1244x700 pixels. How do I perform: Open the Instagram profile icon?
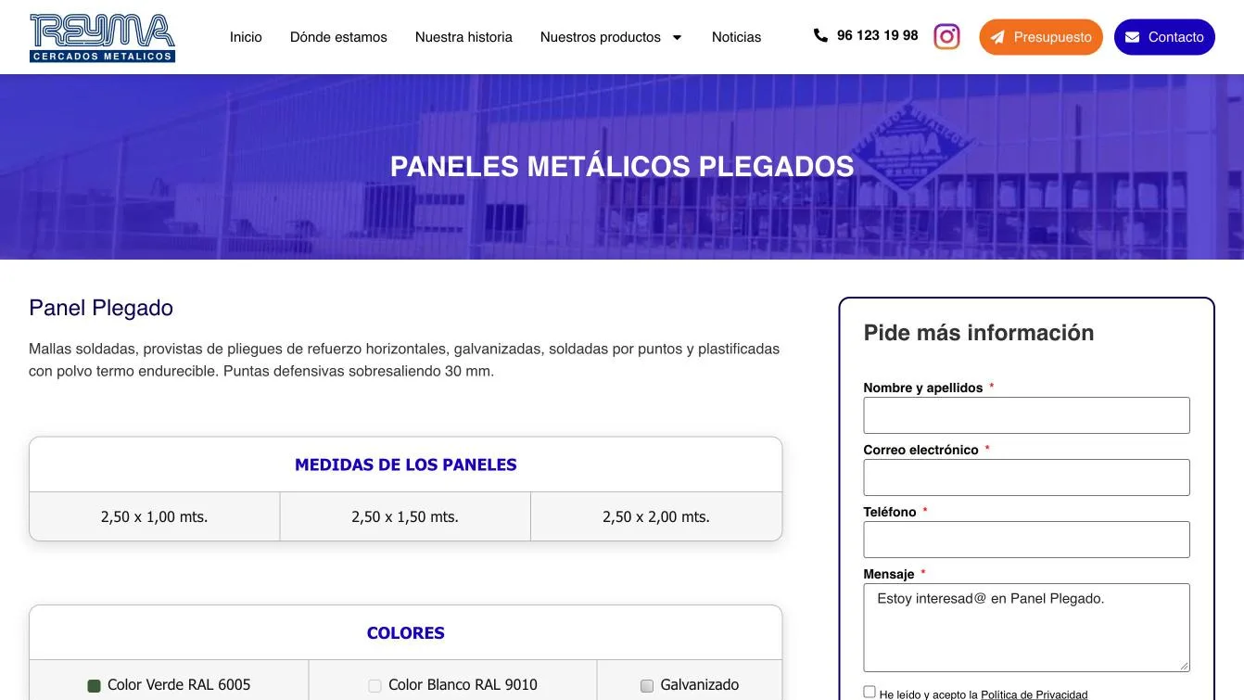coord(946,36)
